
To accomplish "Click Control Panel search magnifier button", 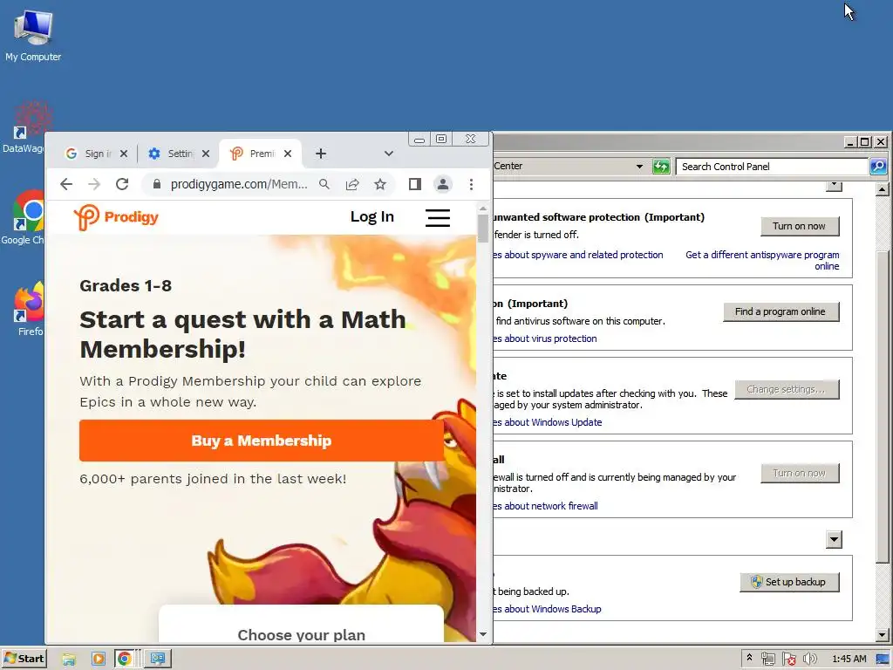I will [x=877, y=167].
